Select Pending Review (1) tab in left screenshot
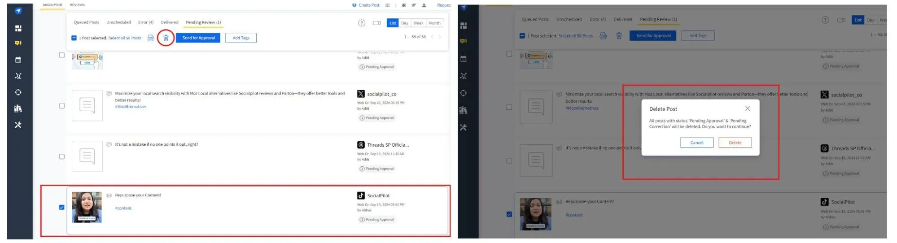This screenshot has height=243, width=897. point(203,22)
